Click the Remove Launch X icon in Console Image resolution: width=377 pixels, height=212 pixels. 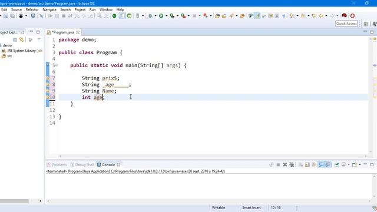(x=285, y=165)
